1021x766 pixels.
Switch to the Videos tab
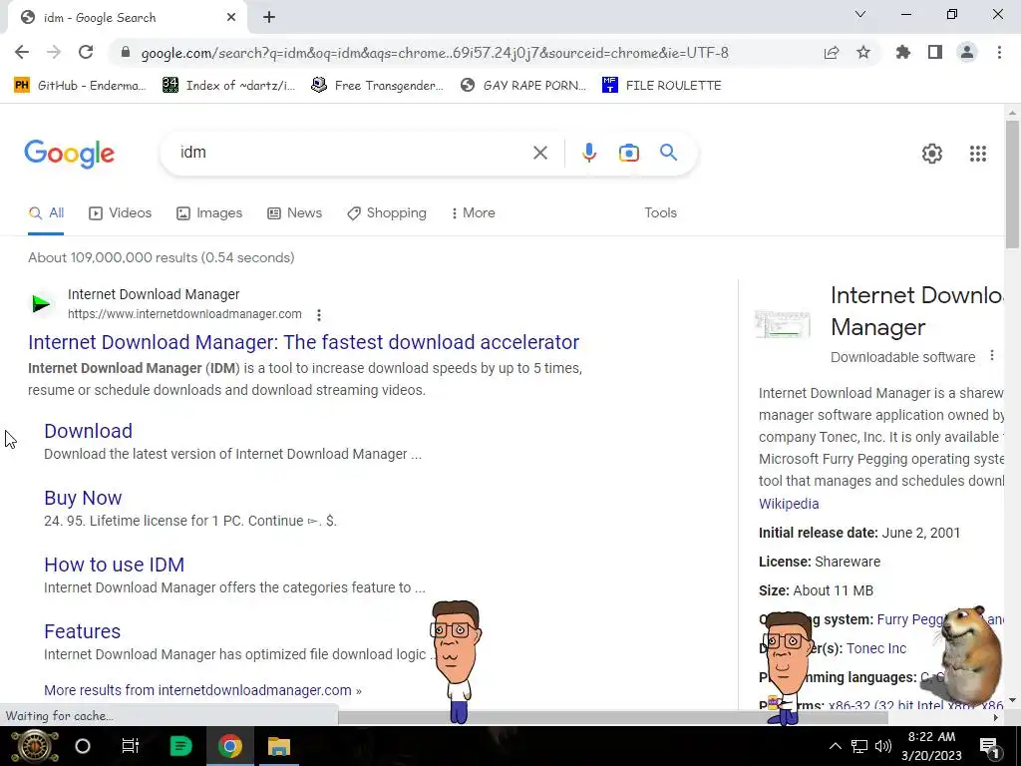click(121, 213)
